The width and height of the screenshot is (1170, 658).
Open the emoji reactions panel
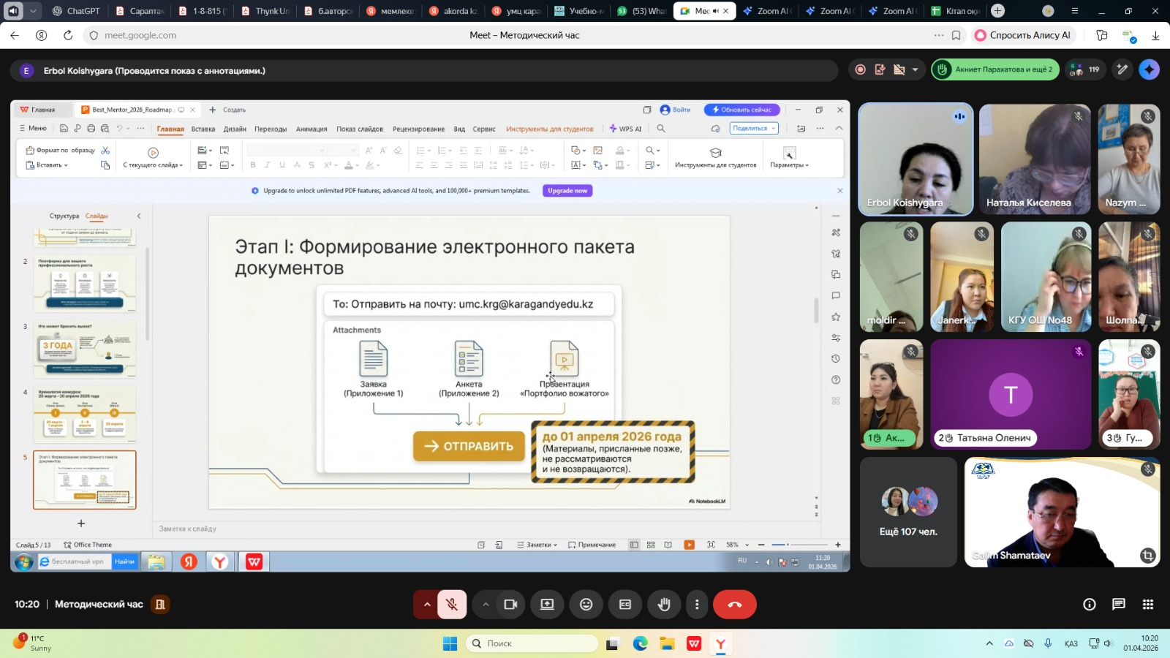[x=586, y=605]
